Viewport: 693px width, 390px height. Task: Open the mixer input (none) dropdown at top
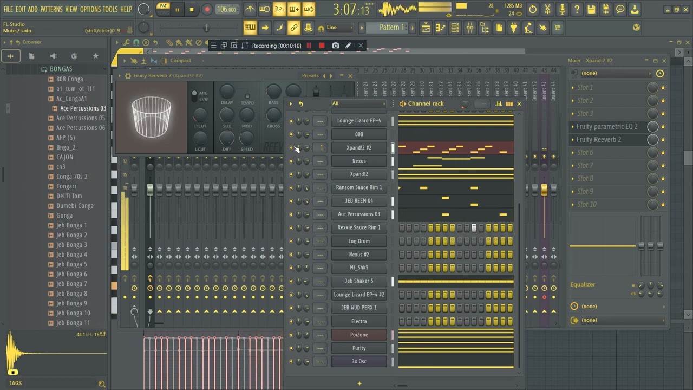tap(616, 73)
